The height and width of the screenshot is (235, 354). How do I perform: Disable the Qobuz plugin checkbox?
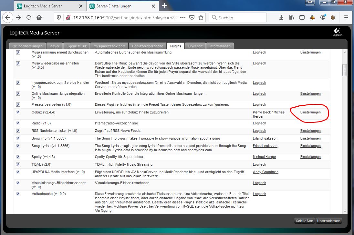18,112
